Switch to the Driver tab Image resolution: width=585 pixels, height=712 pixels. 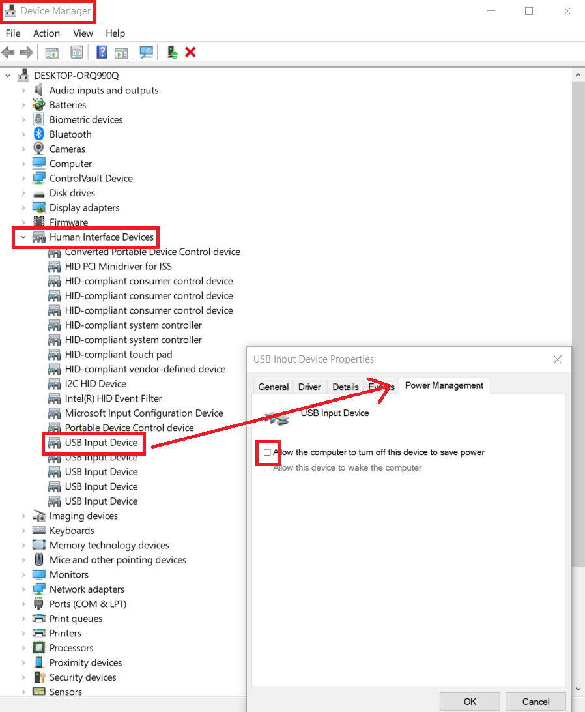(309, 387)
